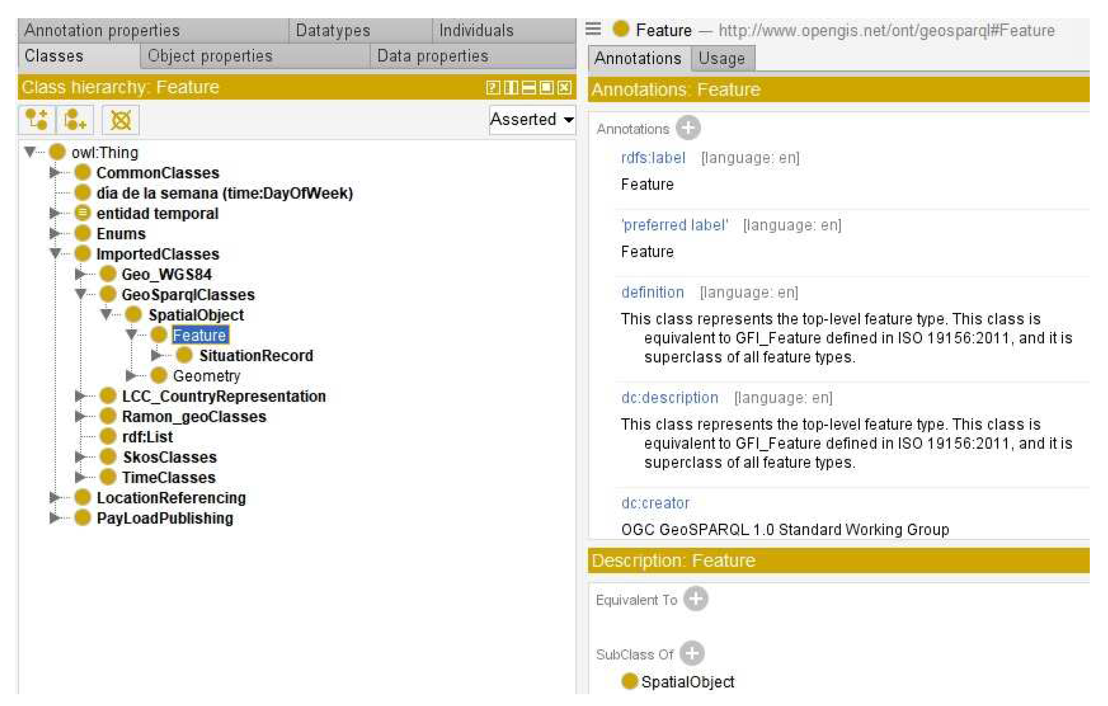Select the Individuals tab

point(476,30)
